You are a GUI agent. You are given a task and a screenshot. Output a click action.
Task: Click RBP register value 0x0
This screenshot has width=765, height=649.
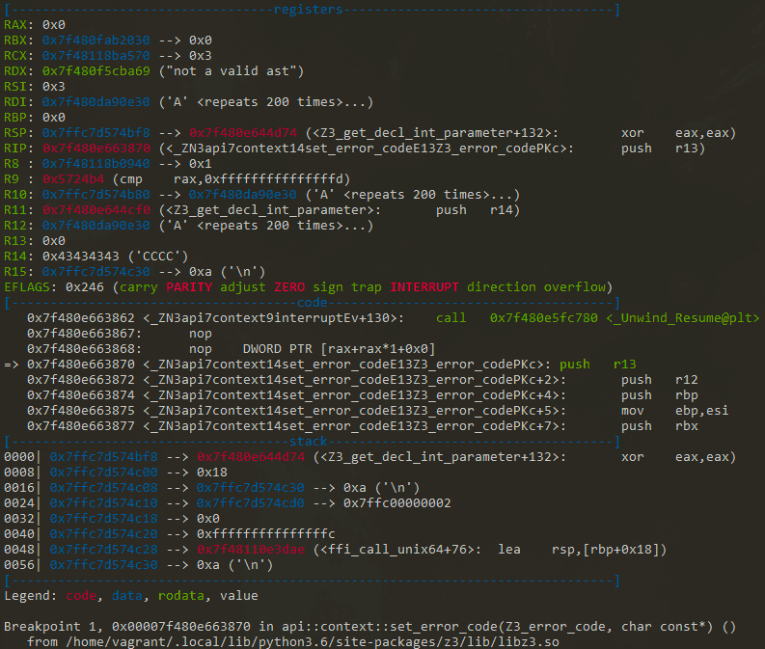54,118
